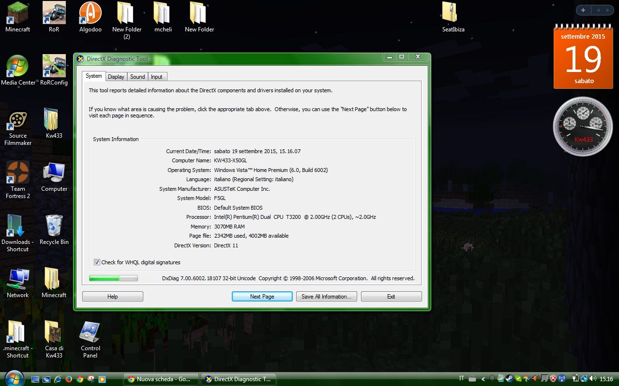The width and height of the screenshot is (619, 386).
Task: Click the calendar gadget showing 19
Action: 583,58
